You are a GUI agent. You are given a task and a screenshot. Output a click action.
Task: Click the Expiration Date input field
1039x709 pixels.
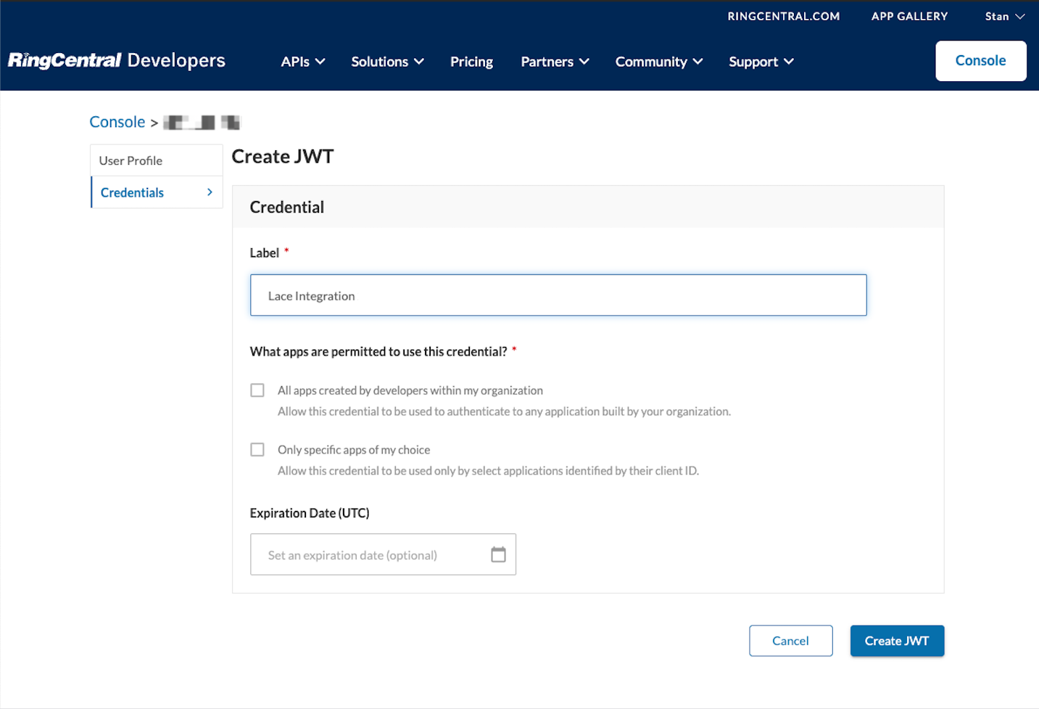[383, 554]
